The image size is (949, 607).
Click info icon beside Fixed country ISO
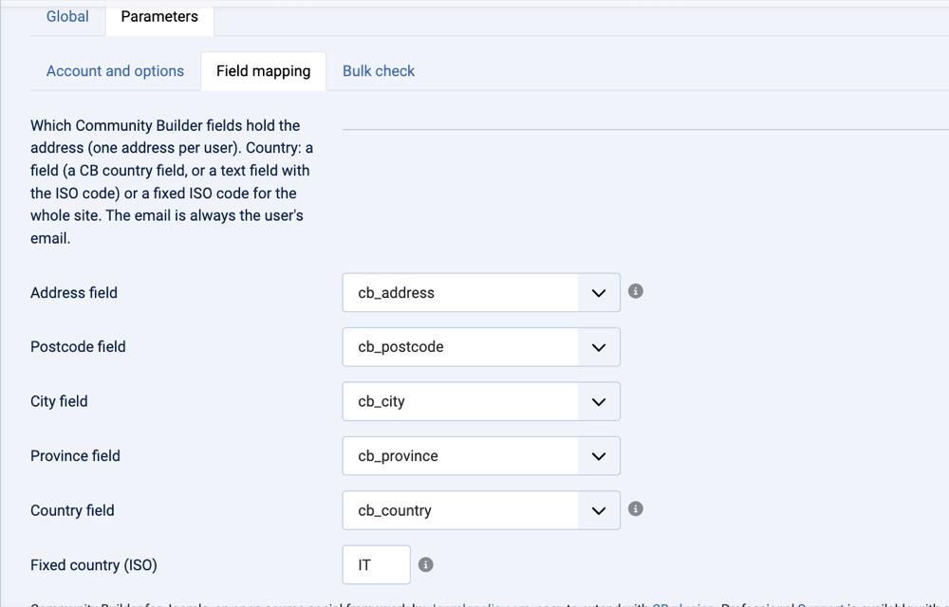click(425, 564)
